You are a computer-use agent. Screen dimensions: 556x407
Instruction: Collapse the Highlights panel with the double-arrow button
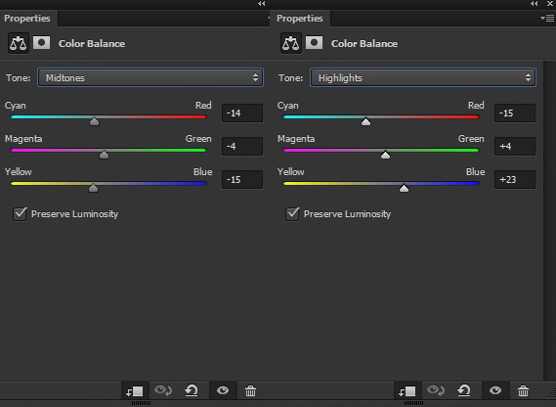(535, 4)
